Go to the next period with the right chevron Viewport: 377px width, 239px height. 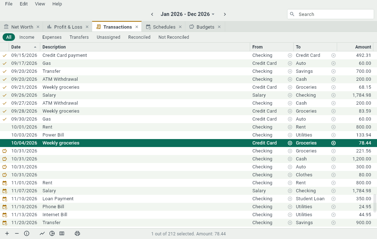pyautogui.click(x=225, y=14)
